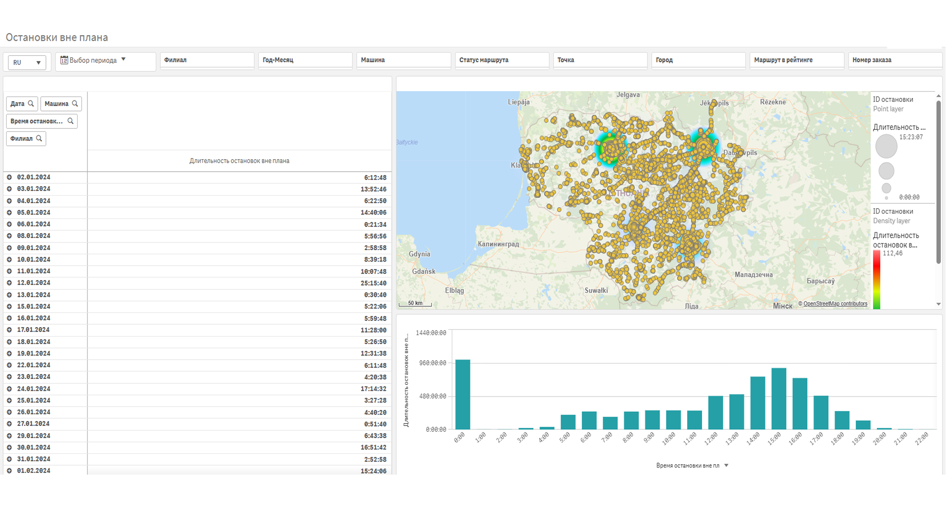Expand the 25.01.2024 row

coord(9,400)
